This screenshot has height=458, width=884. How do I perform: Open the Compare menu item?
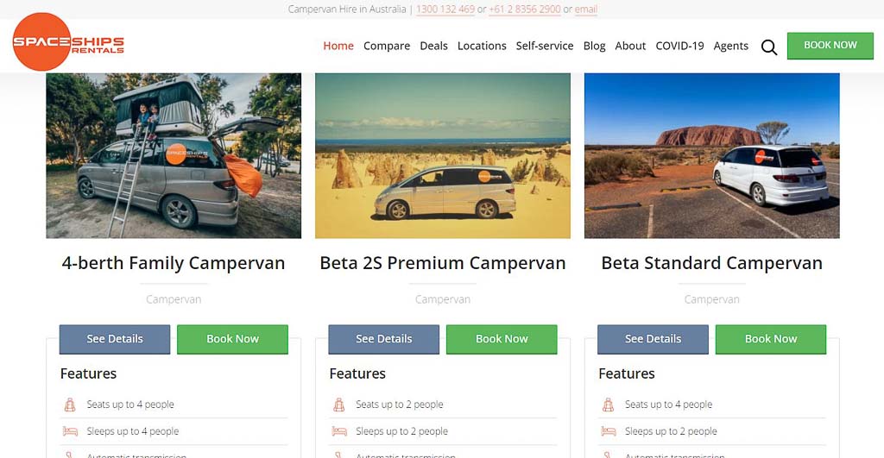coord(387,46)
